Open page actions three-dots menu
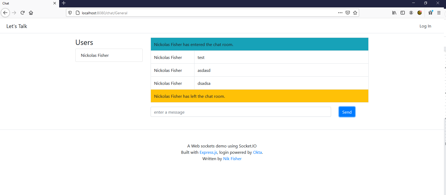Image resolution: width=446 pixels, height=195 pixels. point(340,13)
